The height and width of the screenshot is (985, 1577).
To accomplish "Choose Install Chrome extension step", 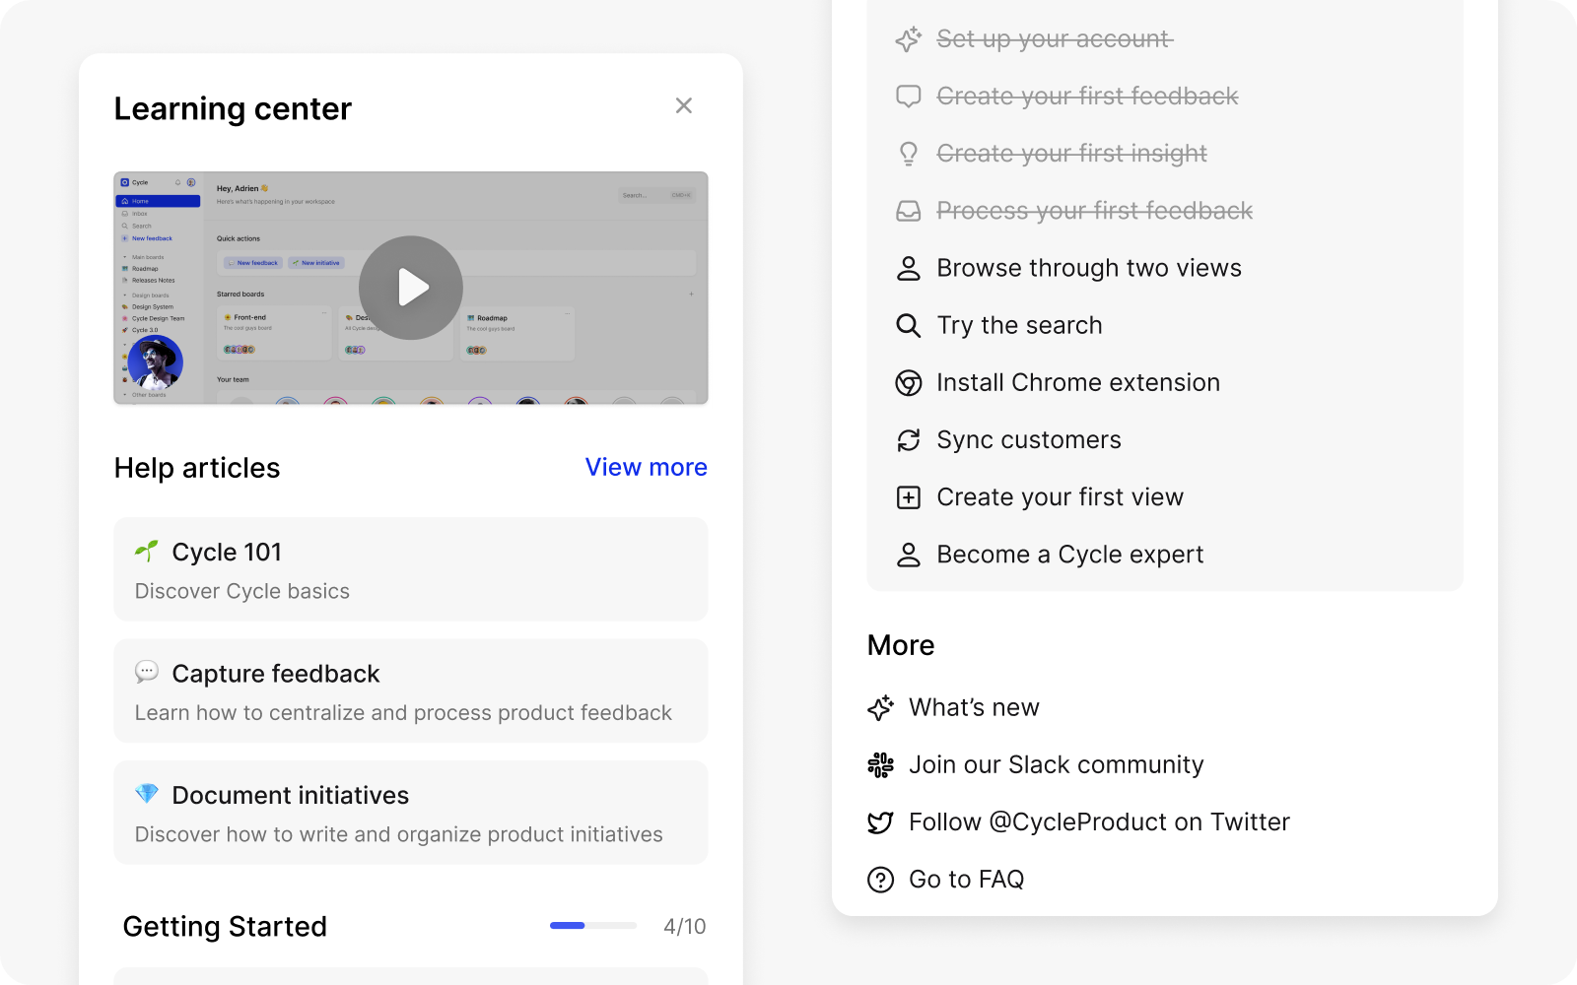I will click(x=1078, y=382).
